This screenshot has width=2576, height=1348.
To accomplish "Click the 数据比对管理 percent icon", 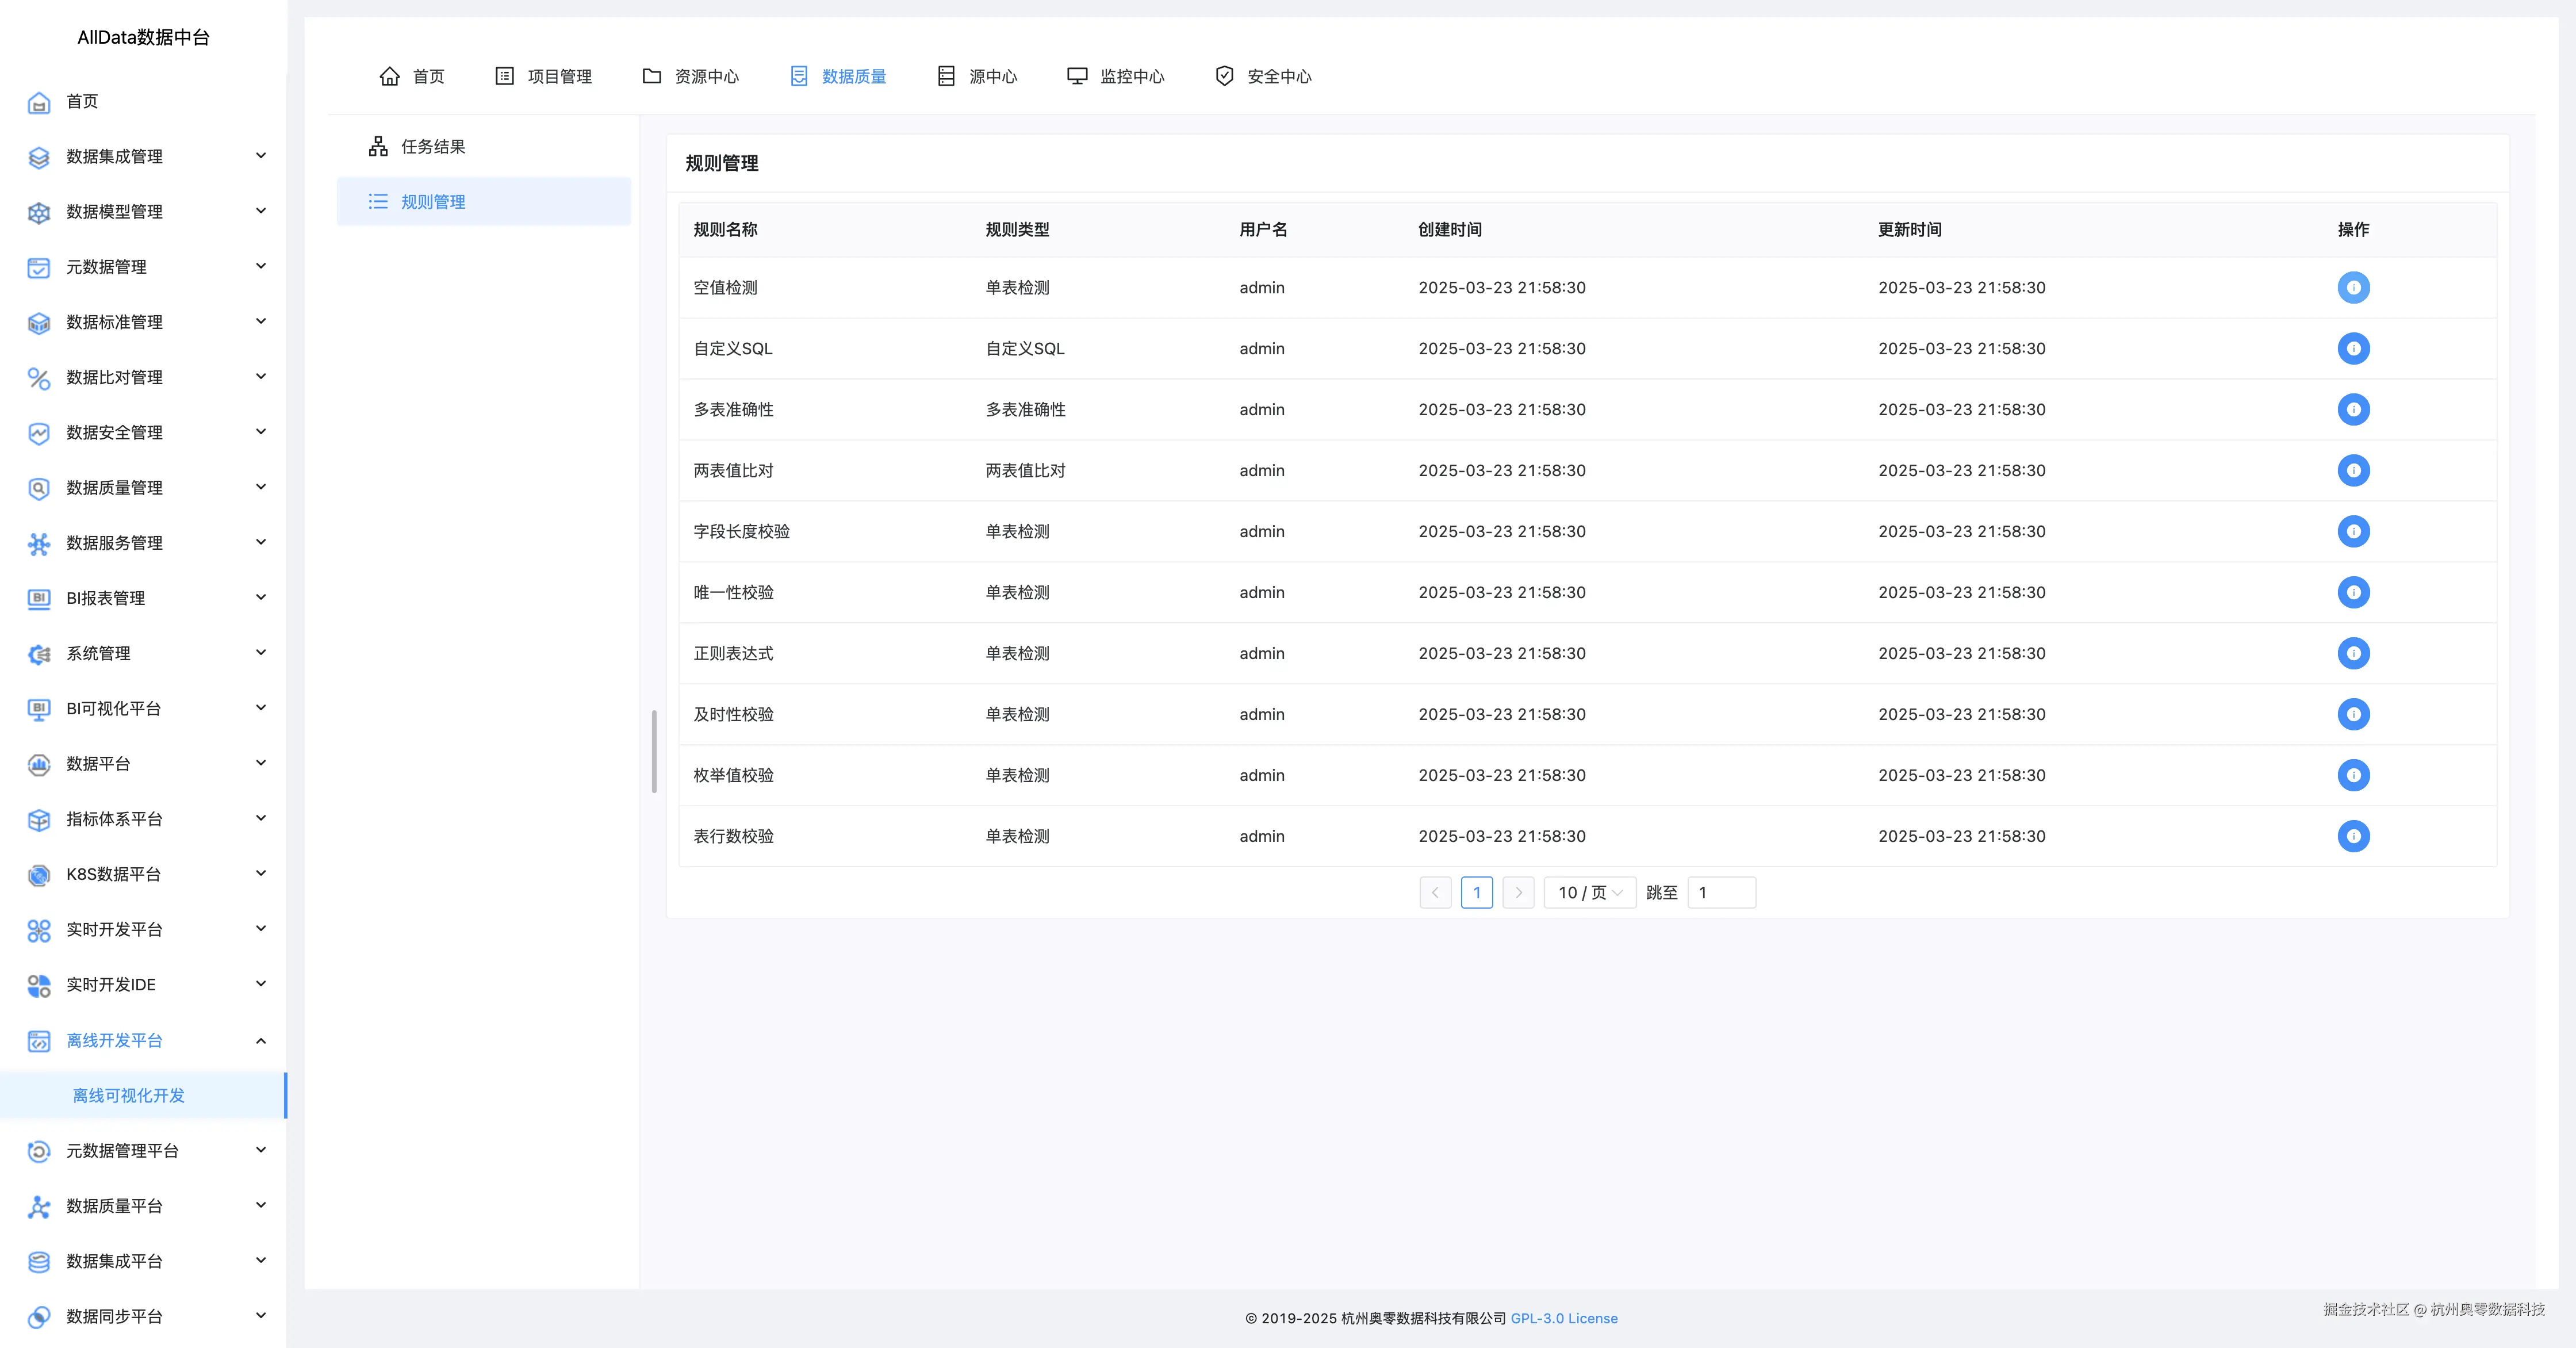I will click(39, 378).
